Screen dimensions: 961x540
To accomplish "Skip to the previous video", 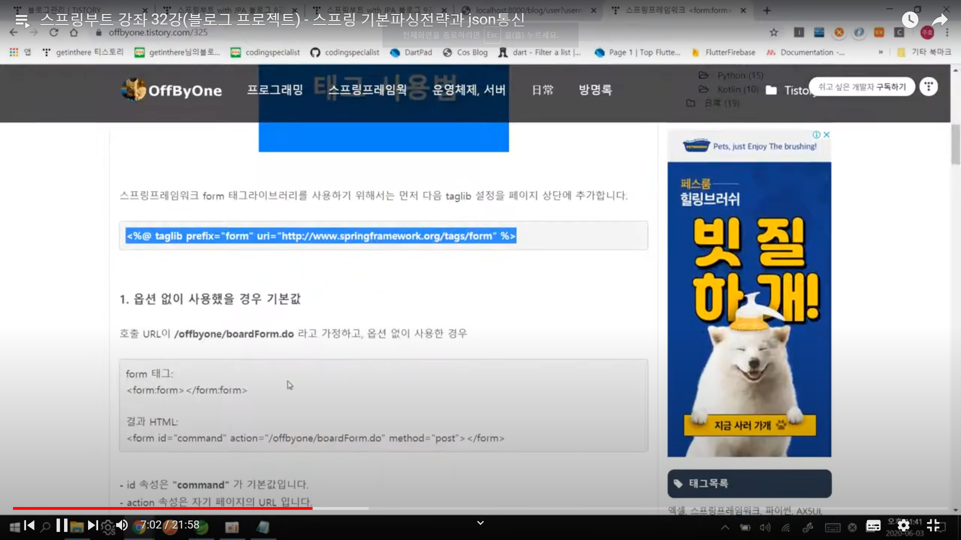I will [30, 525].
